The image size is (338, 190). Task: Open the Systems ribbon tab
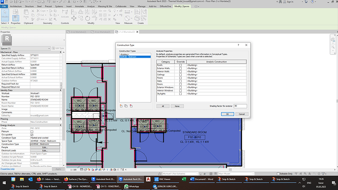59,6
